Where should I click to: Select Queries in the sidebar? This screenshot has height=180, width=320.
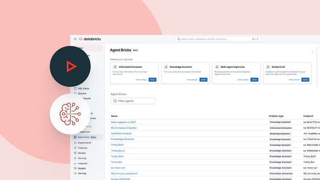[82, 93]
